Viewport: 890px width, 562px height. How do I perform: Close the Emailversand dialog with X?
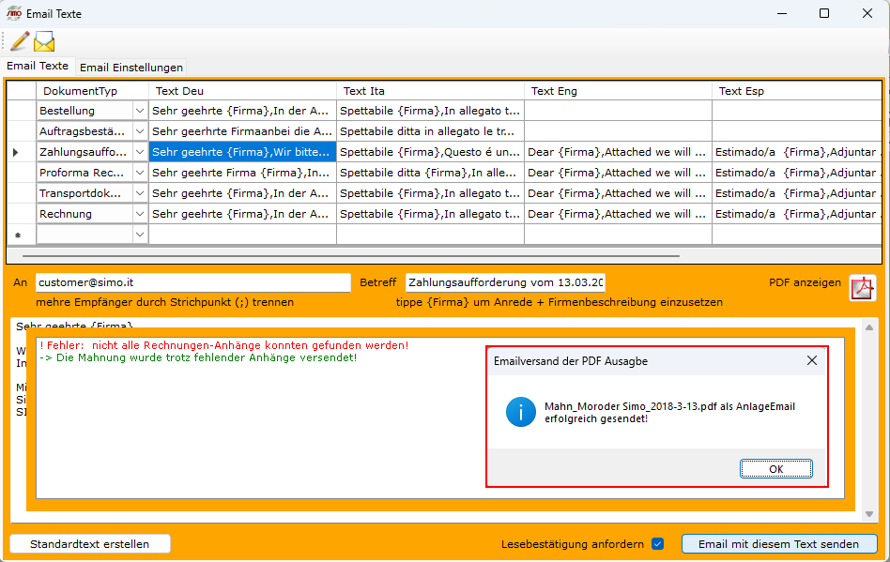click(812, 360)
